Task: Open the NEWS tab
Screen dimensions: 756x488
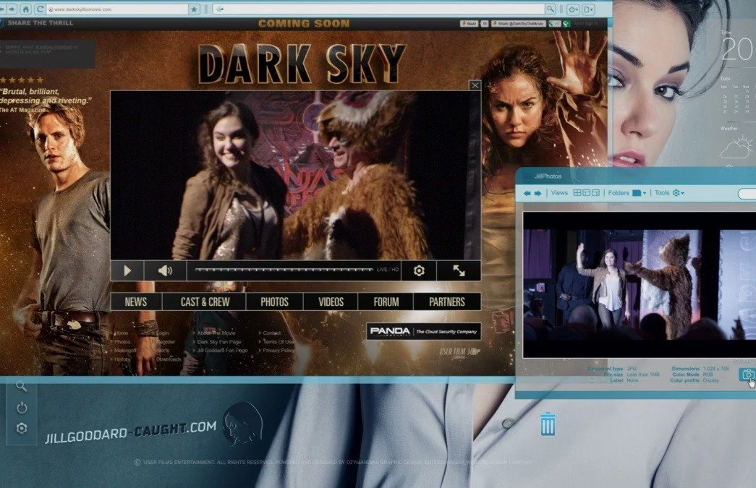Action: pos(135,302)
